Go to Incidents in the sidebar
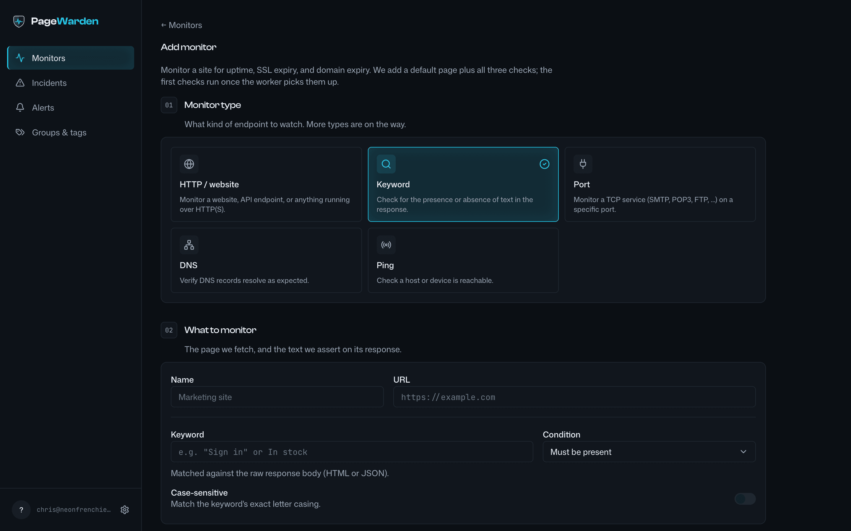 tap(71, 83)
